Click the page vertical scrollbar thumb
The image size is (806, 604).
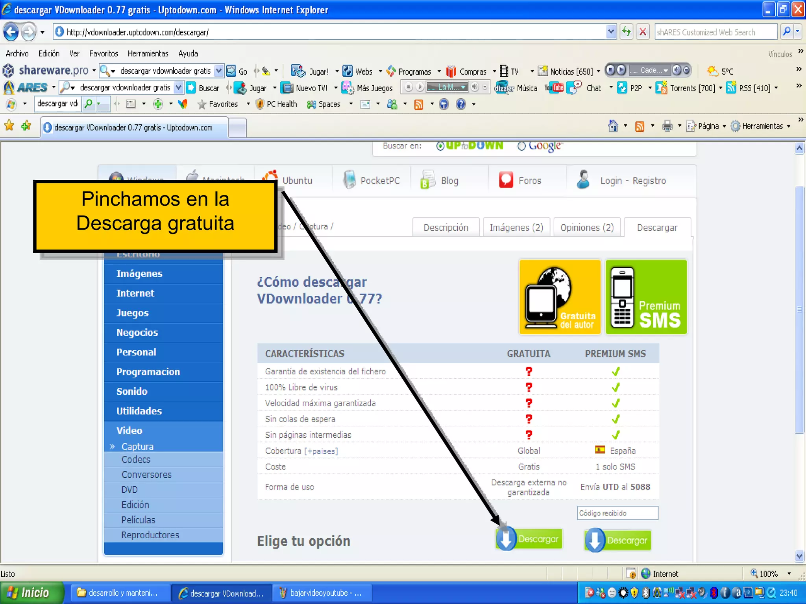[x=799, y=309]
